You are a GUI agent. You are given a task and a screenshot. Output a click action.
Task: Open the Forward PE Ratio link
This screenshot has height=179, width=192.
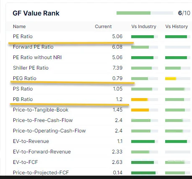(33, 47)
